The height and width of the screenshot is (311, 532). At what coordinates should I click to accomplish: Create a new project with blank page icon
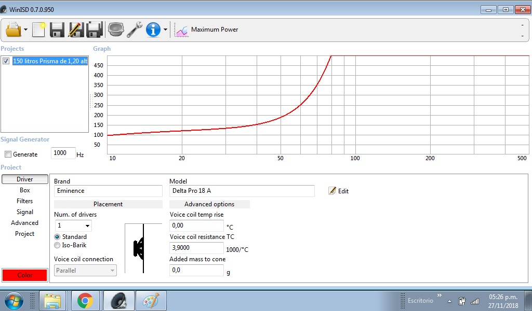point(38,30)
